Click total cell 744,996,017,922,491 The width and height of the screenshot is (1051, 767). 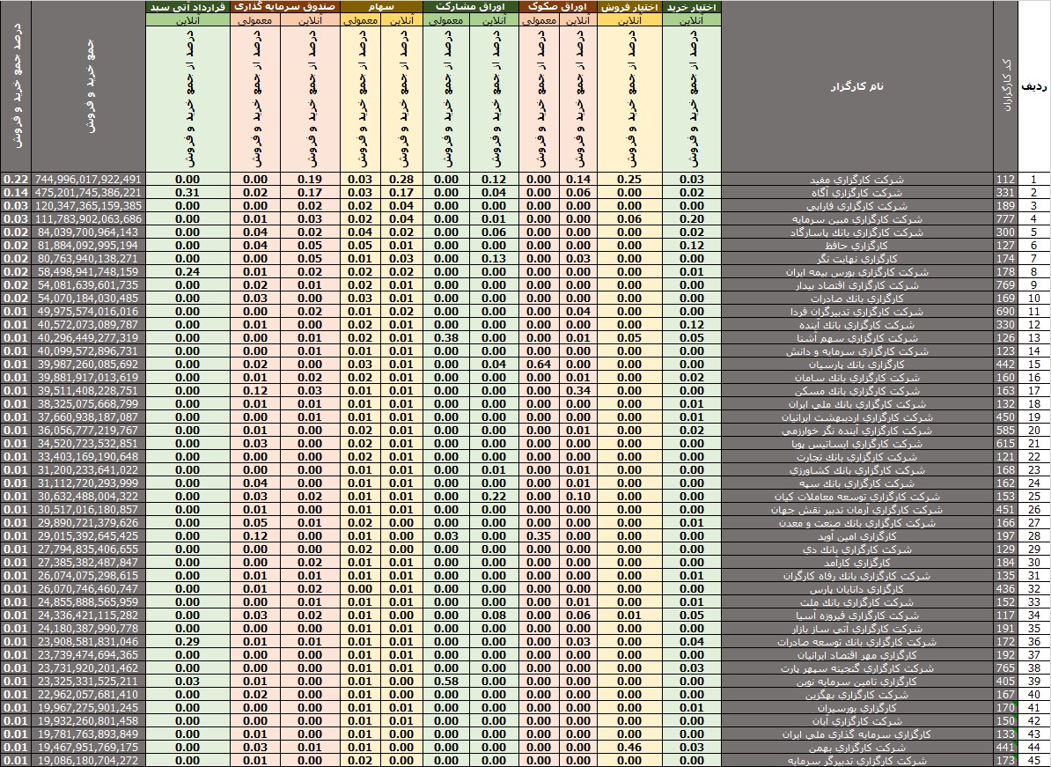(x=89, y=180)
